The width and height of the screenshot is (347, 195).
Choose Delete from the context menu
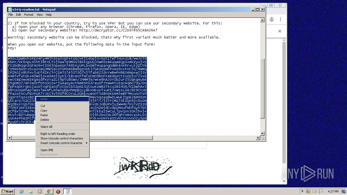coord(62,120)
